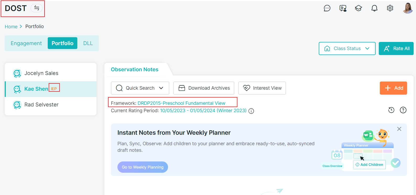Click the Rate All button
This screenshot has height=195, width=416.
(396, 48)
